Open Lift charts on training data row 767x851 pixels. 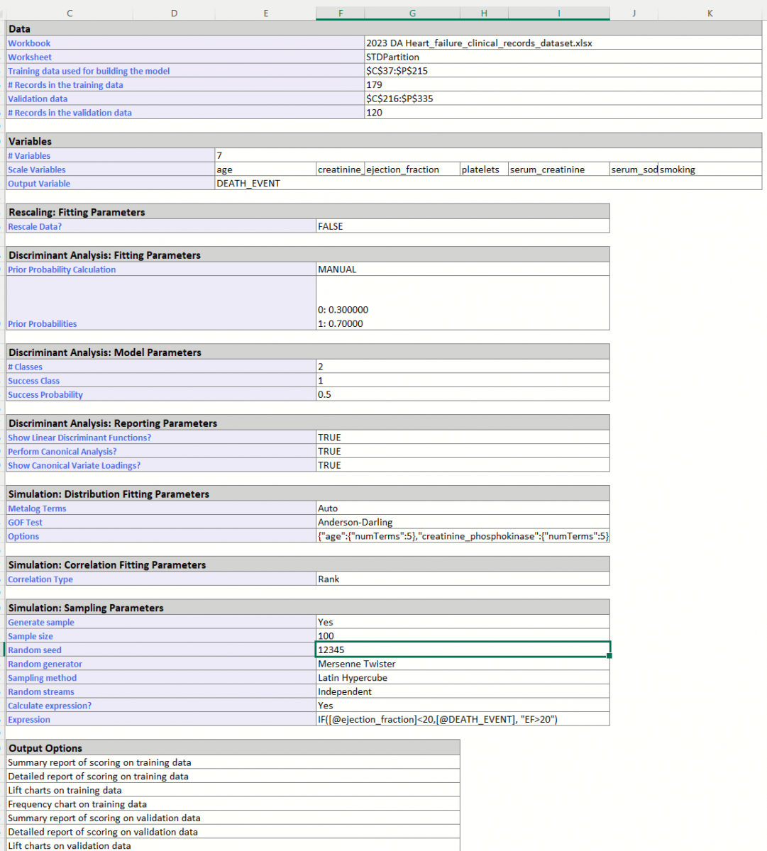tap(65, 790)
